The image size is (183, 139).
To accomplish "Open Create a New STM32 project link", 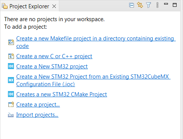I will [52, 66].
